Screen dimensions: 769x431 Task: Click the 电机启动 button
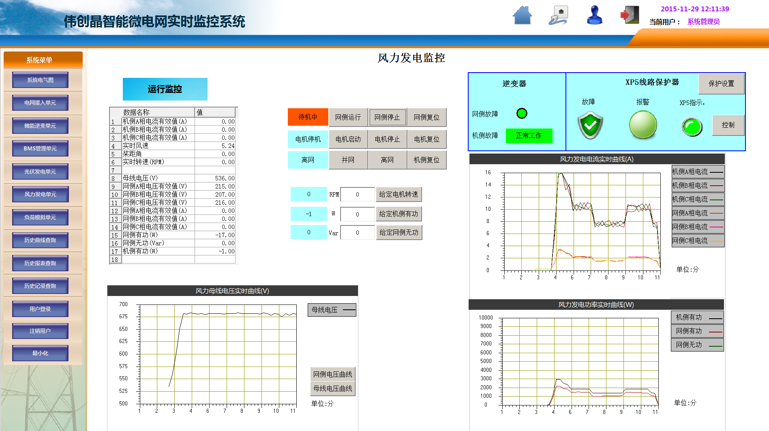[x=348, y=139]
